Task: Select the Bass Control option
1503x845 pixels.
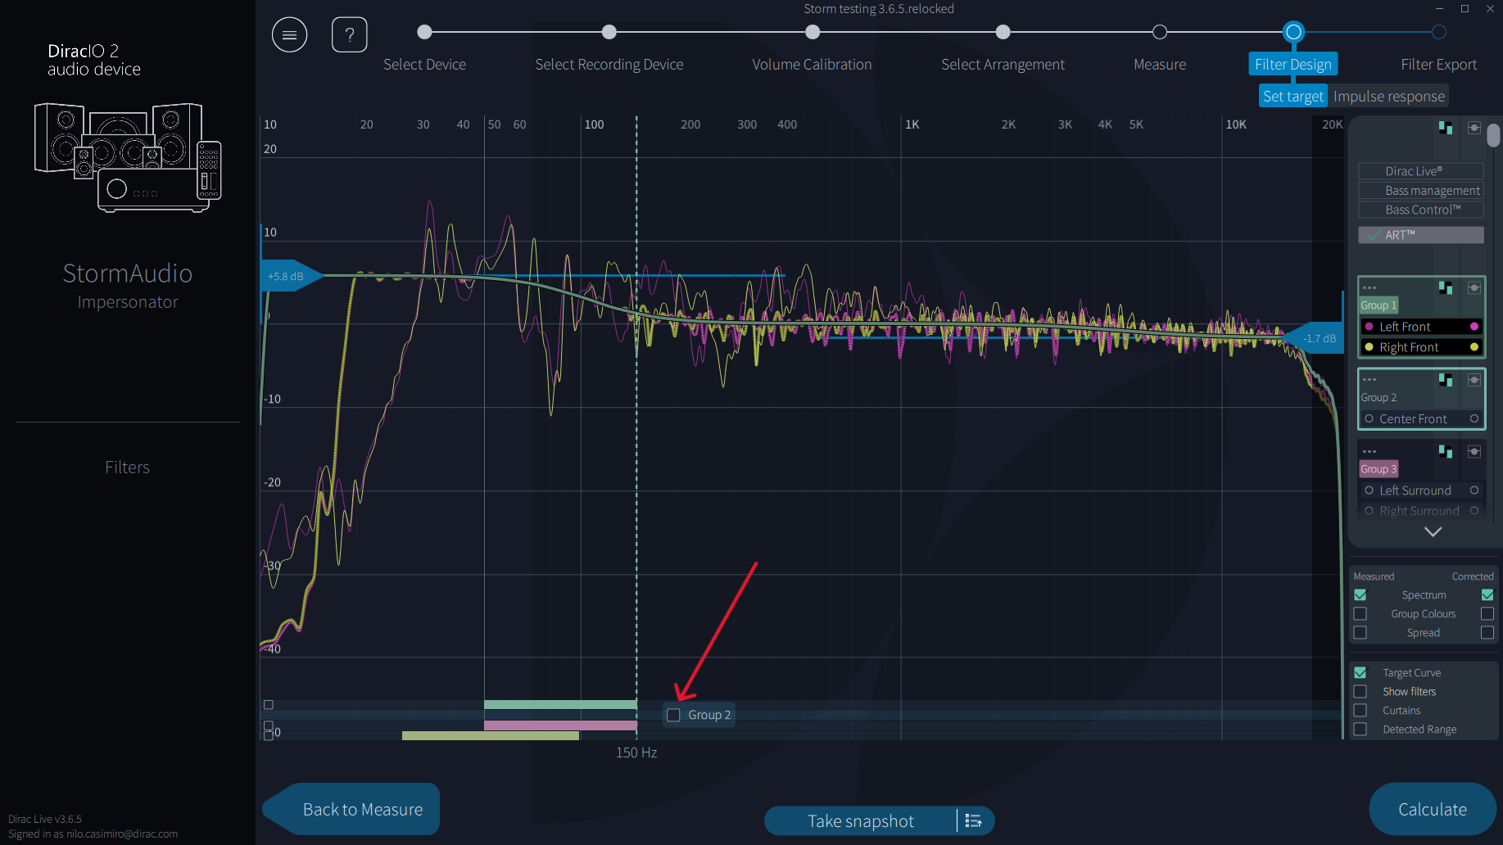Action: coord(1421,210)
